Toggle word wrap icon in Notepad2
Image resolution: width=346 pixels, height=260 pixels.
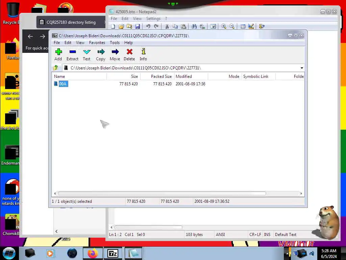(213, 26)
